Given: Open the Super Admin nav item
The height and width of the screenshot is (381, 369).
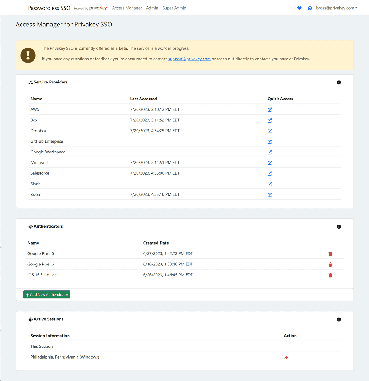Looking at the screenshot, I should click(x=174, y=8).
